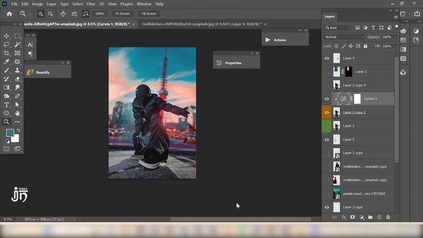Hide Layer 3 copy visibility
The image size is (423, 238).
[x=327, y=207]
